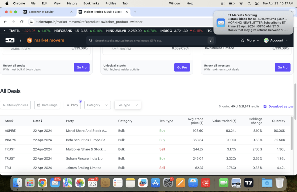Viewport: 297px width, 192px height.
Task: Click Soham Fincare India Llp party cell
Action: [84, 158]
